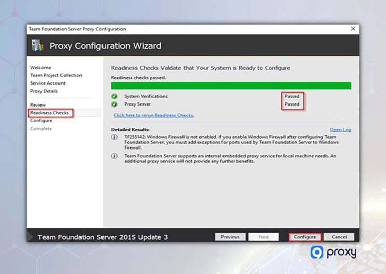Open the Review step
This screenshot has height=274, width=386.
[x=38, y=104]
